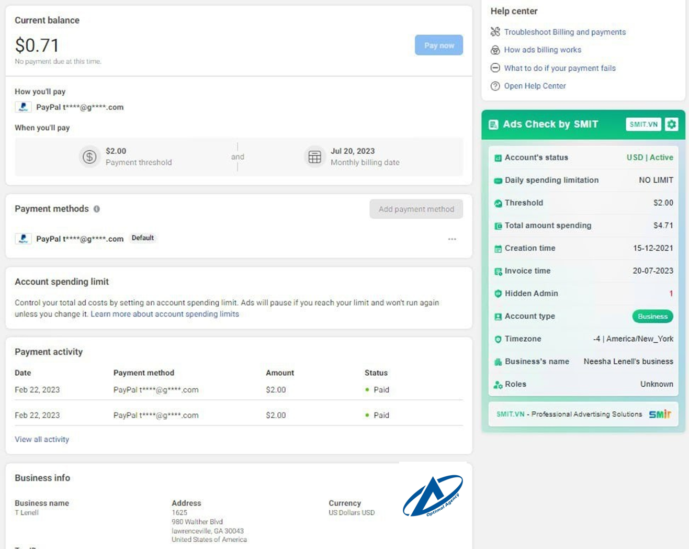
Task: Click the payment fails minus-circle icon
Action: [x=495, y=68]
